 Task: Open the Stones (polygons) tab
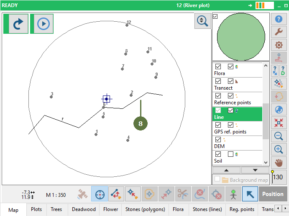[x=145, y=209]
